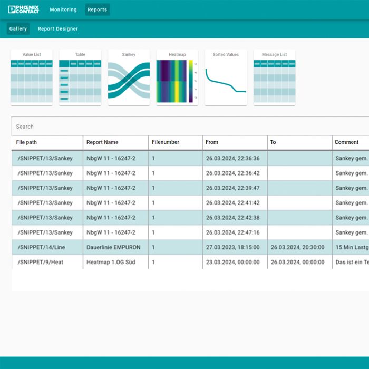Click the 27.03.2023, 18:15:00 From cell

pyautogui.click(x=235, y=247)
